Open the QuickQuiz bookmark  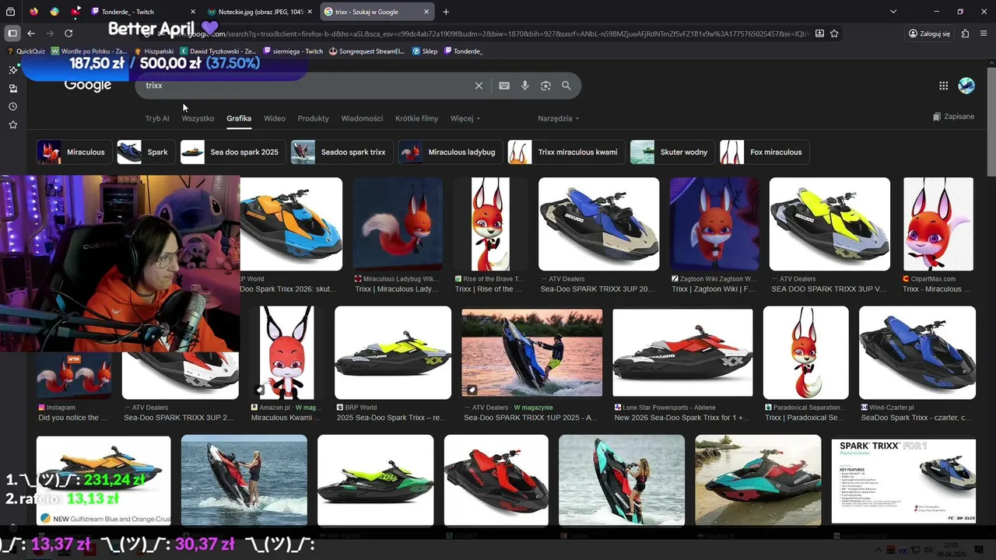[x=26, y=51]
